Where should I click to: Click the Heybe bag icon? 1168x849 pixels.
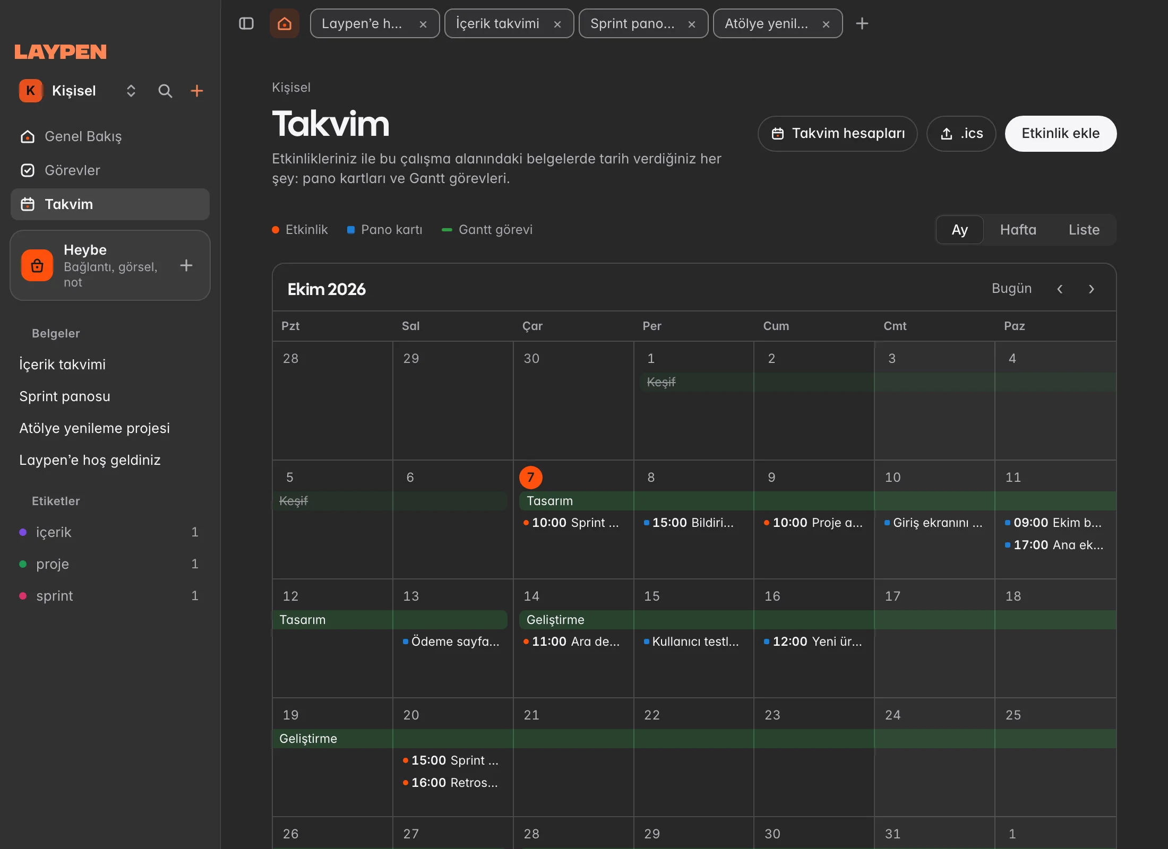pos(37,265)
